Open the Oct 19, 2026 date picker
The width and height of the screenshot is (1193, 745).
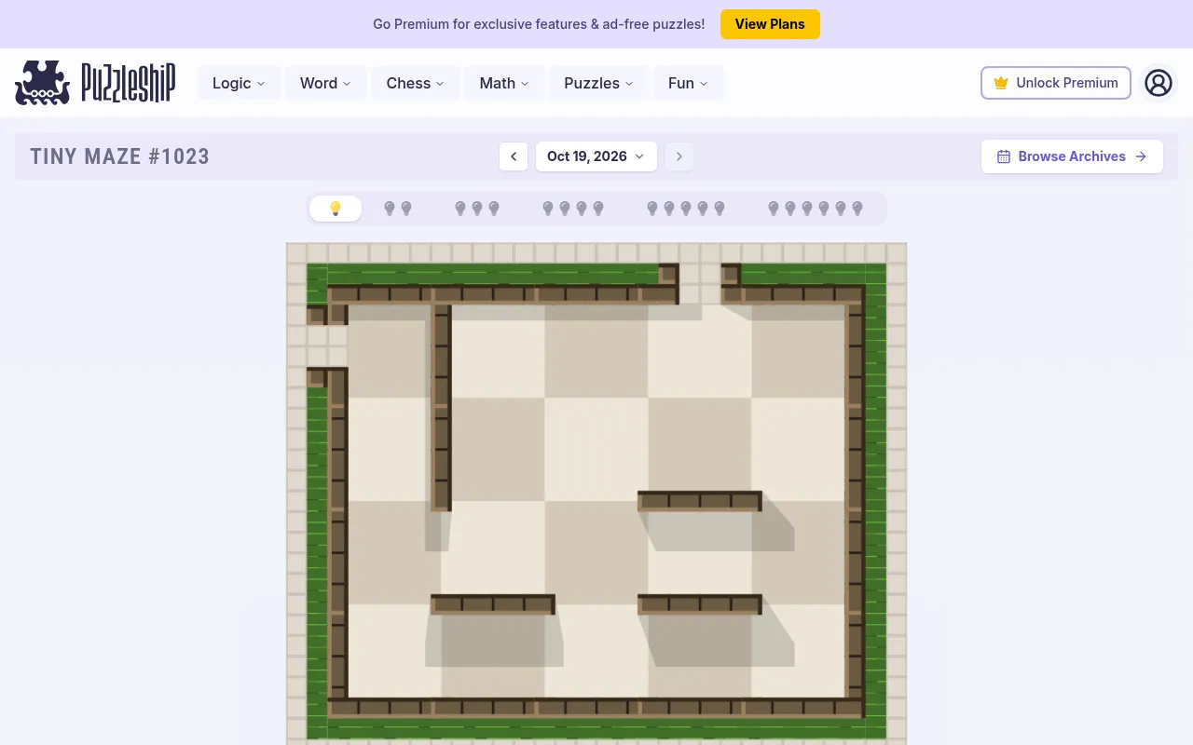tap(596, 156)
